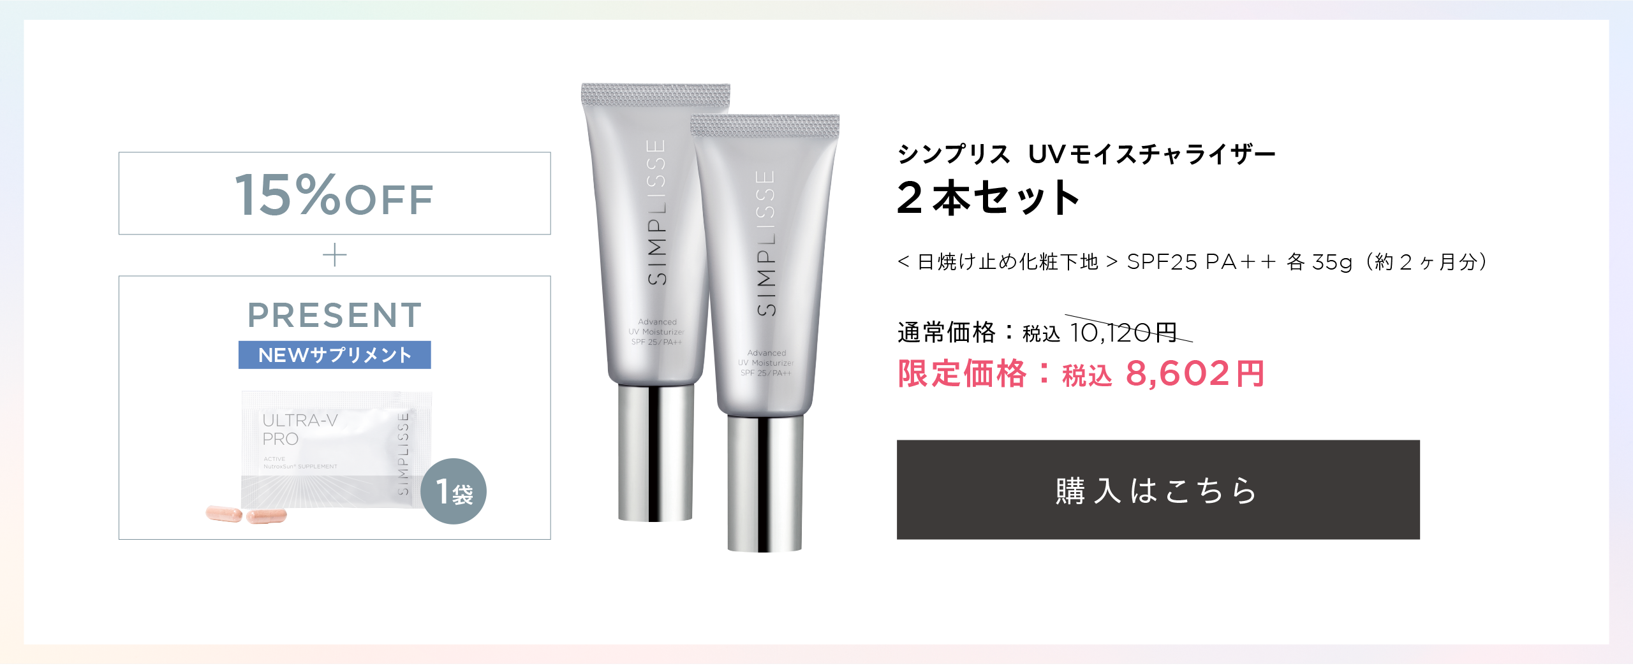Click the Advanced UV Moisturizer label on left tube
This screenshot has width=1633, height=666.
pyautogui.click(x=656, y=332)
